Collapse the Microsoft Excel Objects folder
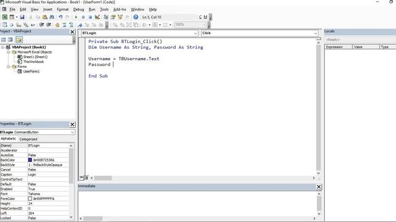Screen dimensions: 396x222 point(8,52)
